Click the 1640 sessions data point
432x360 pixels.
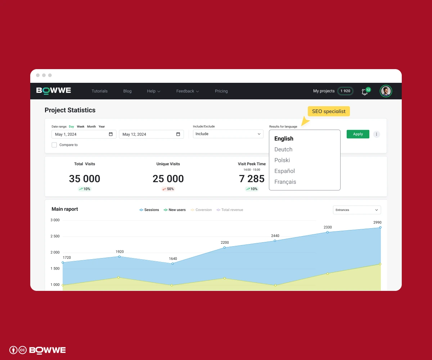click(x=173, y=264)
